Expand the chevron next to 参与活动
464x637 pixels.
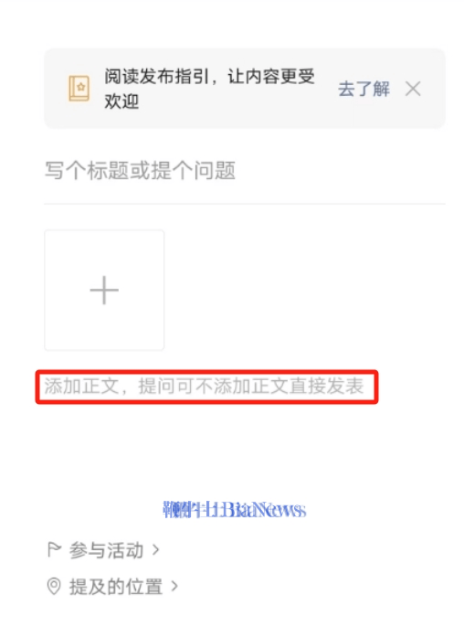pyautogui.click(x=155, y=550)
